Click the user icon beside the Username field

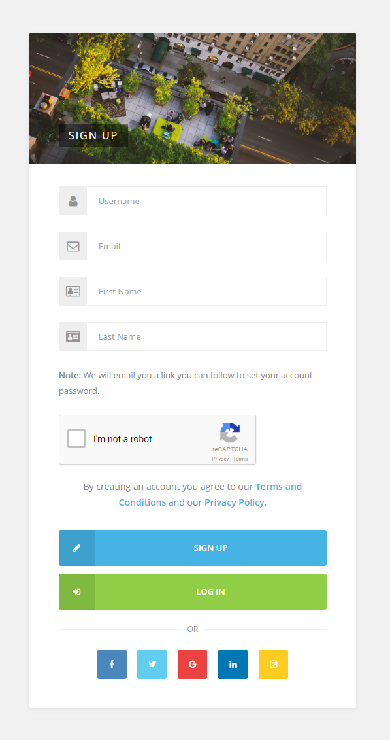tap(73, 201)
